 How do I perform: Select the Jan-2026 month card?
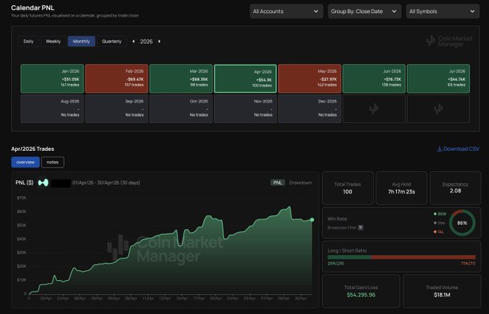click(52, 79)
